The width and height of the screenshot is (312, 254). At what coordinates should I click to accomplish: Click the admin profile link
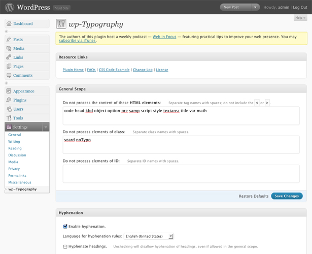click(x=284, y=8)
